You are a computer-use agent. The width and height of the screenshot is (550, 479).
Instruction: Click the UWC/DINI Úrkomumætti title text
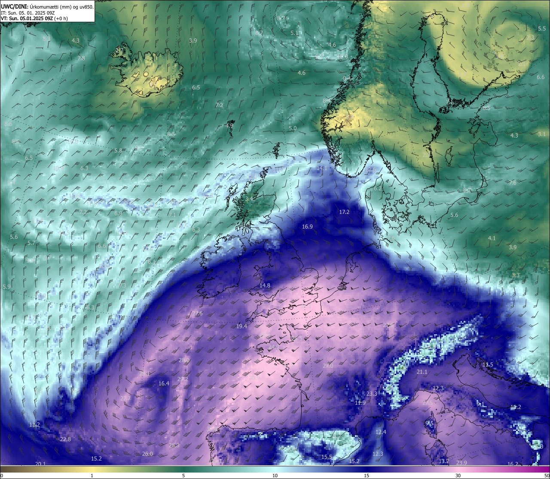click(47, 6)
